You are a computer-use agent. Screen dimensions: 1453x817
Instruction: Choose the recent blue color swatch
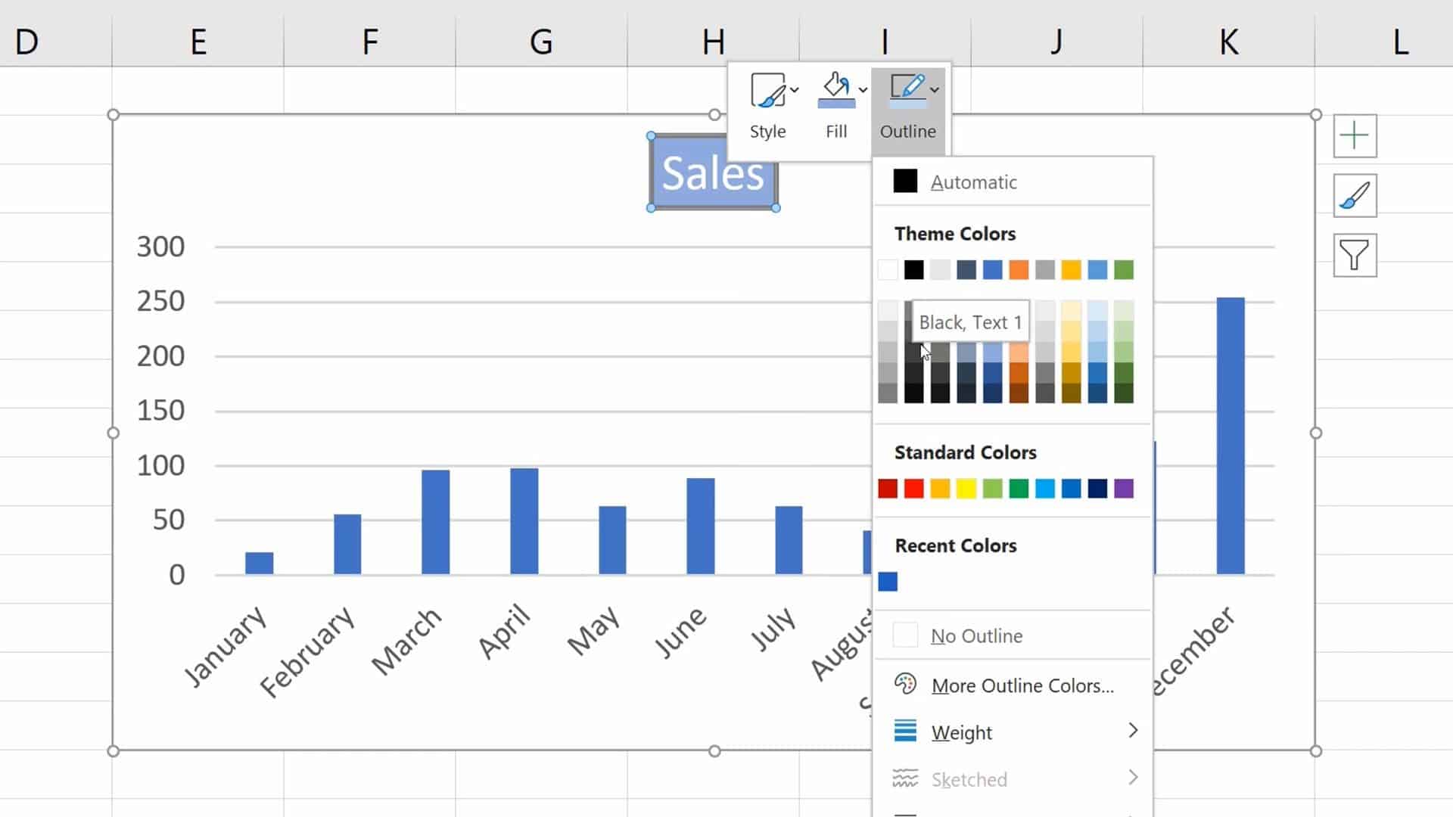click(x=888, y=582)
